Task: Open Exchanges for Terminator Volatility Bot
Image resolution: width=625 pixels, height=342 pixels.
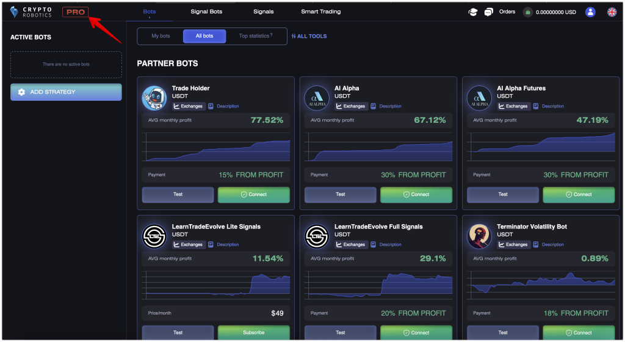Action: pos(514,244)
